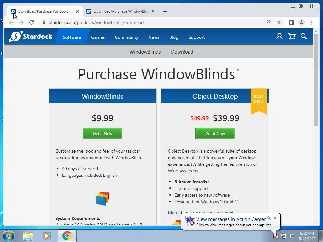323x242 pixels.
Task: Open Windows Explorer from the taskbar
Action: click(28, 236)
